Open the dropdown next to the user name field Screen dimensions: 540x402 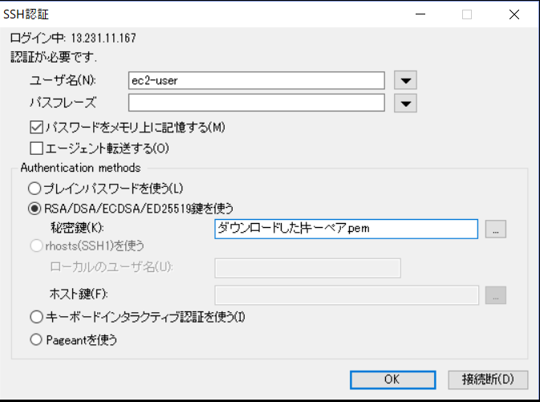point(406,80)
